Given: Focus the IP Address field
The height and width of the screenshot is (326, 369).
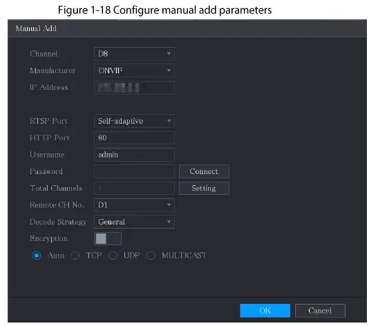Looking at the screenshot, I should pos(134,88).
